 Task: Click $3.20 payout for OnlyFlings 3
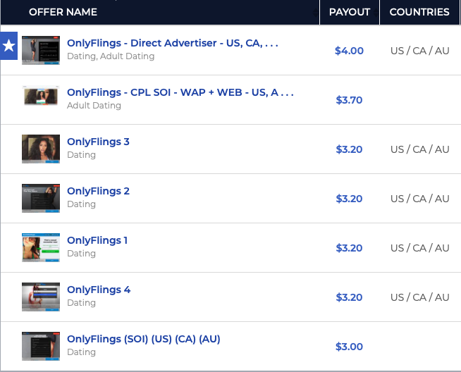pos(350,149)
